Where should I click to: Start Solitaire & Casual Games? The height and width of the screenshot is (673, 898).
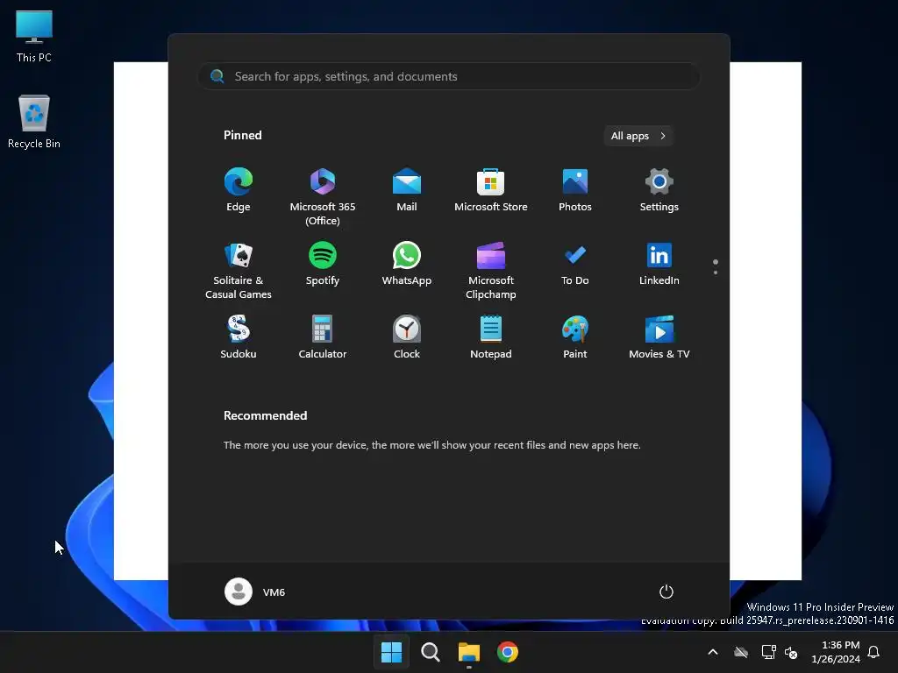click(239, 271)
